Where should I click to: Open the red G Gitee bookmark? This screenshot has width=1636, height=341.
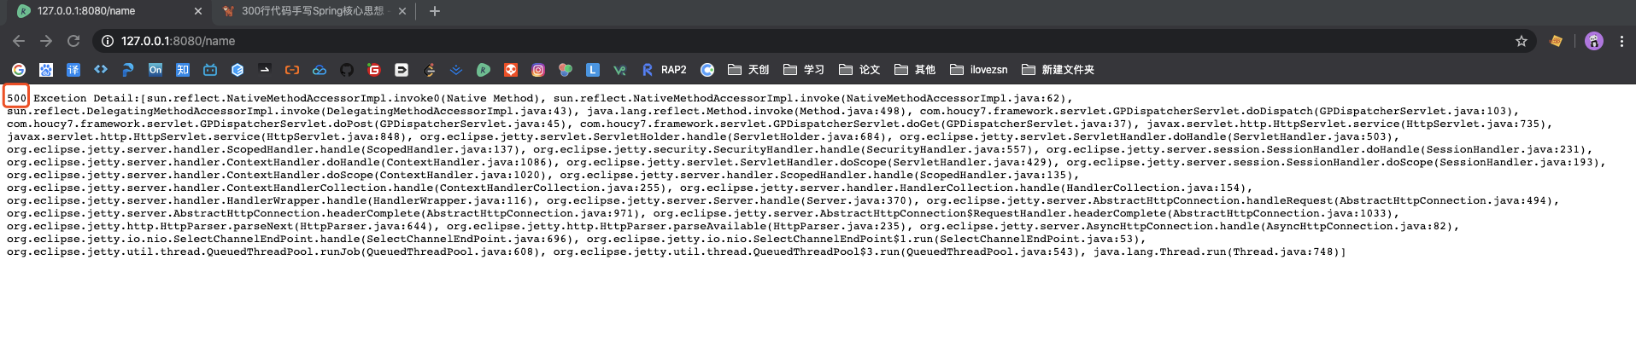tap(374, 70)
